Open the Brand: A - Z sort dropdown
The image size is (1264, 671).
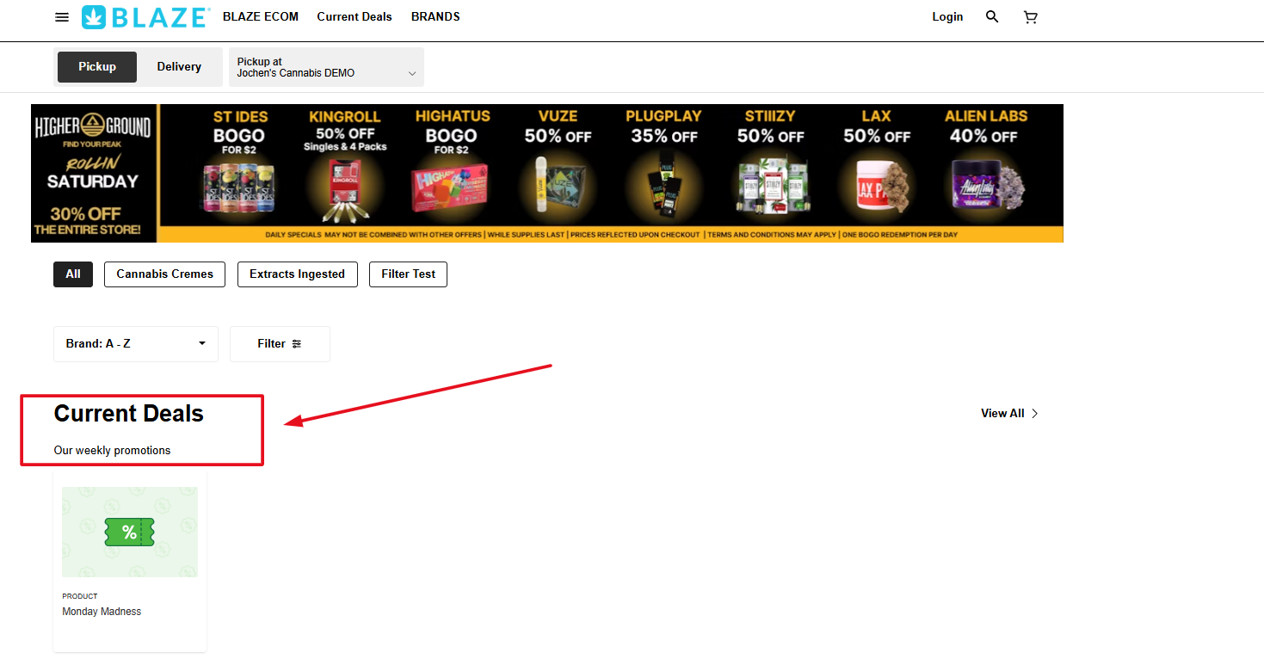coord(136,344)
